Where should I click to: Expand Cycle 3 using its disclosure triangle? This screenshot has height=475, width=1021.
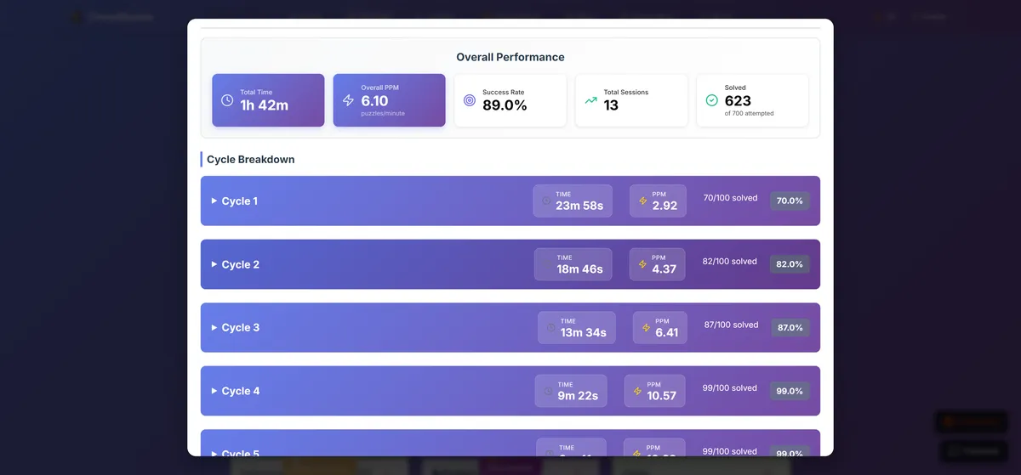pos(214,328)
